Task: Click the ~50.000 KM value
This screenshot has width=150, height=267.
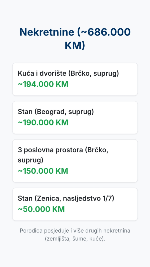Action: (x=41, y=209)
